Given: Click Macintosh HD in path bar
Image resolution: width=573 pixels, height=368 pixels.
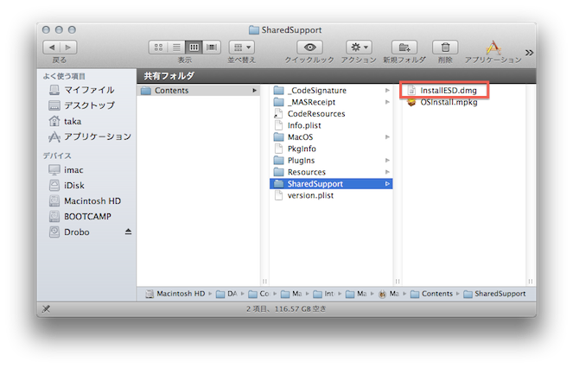Looking at the screenshot, I should [175, 294].
